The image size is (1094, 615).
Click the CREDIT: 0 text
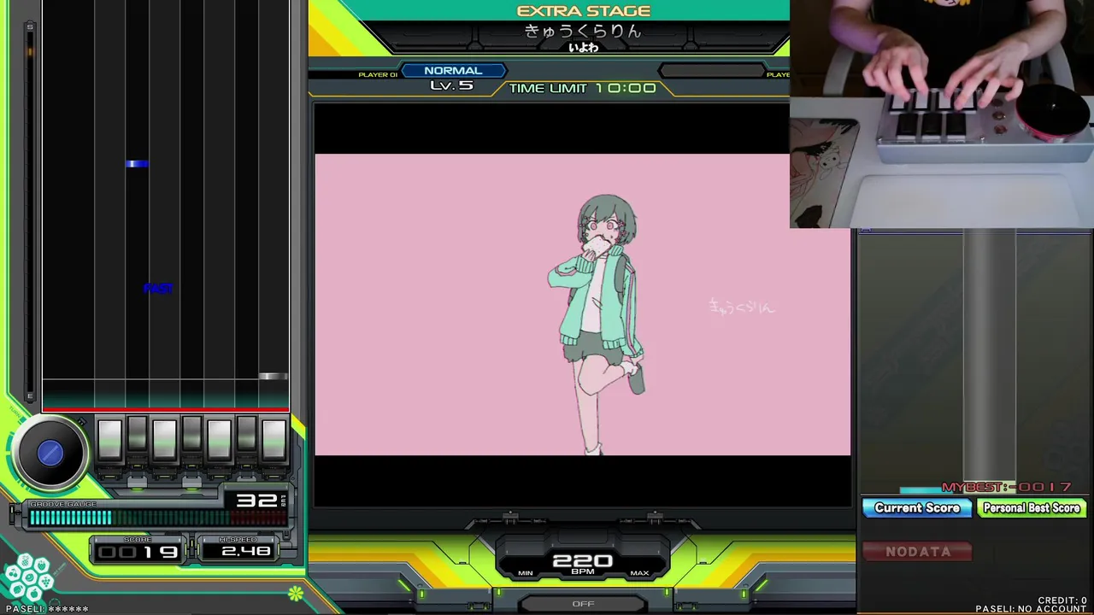pyautogui.click(x=1062, y=600)
